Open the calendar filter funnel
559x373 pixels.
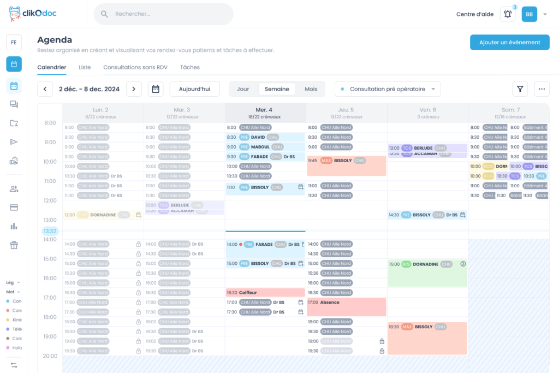tap(520, 89)
